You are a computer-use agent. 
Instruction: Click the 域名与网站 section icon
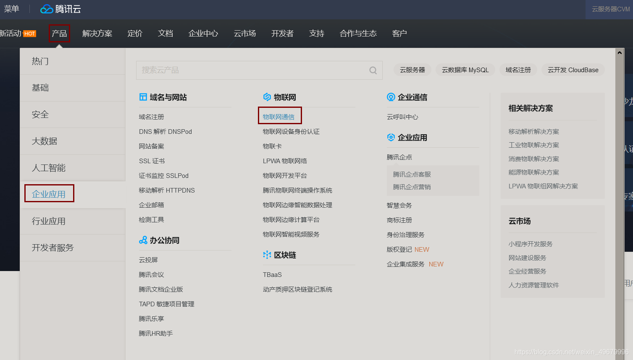143,97
